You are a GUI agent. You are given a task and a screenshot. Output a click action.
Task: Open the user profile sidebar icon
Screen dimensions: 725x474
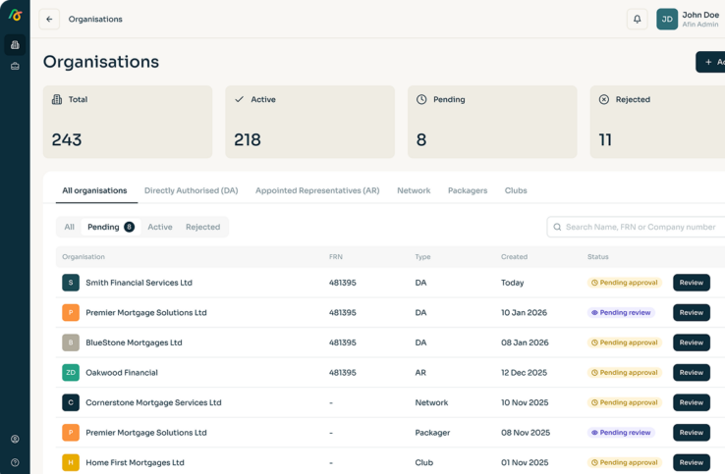[x=15, y=439]
